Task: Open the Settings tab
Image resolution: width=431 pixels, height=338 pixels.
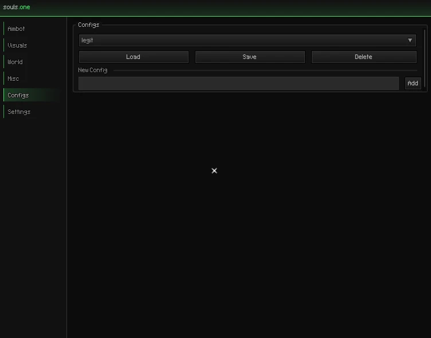Action: click(x=32, y=112)
